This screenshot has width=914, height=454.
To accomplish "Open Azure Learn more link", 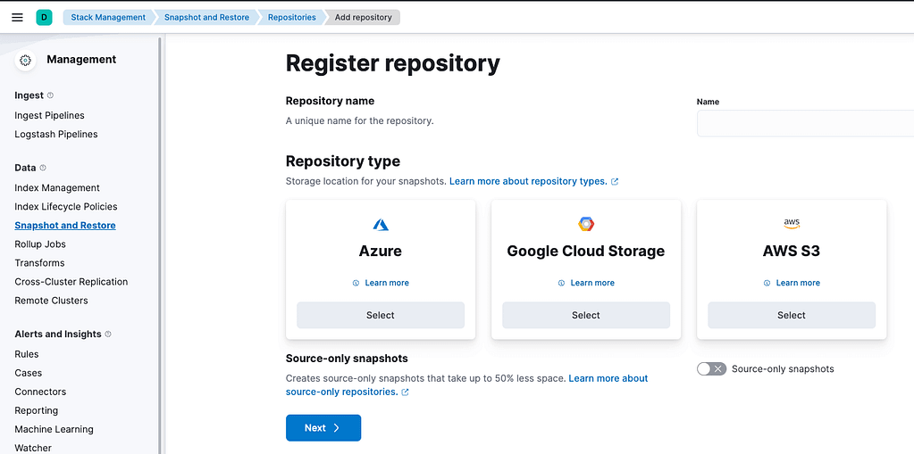I will pos(387,283).
